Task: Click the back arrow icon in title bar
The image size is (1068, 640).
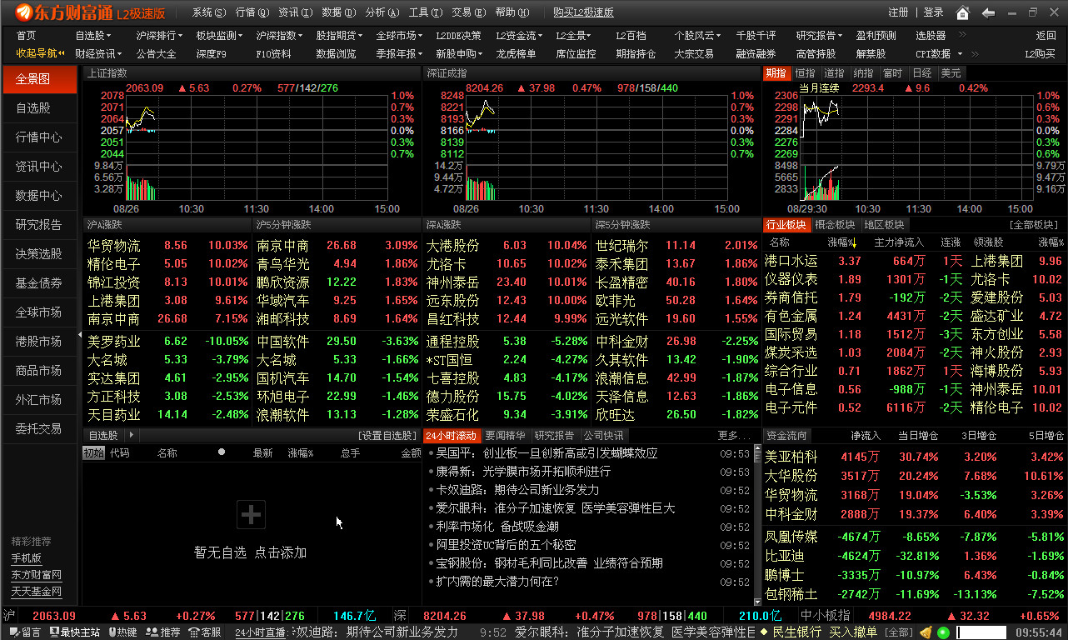Action: pyautogui.click(x=988, y=12)
